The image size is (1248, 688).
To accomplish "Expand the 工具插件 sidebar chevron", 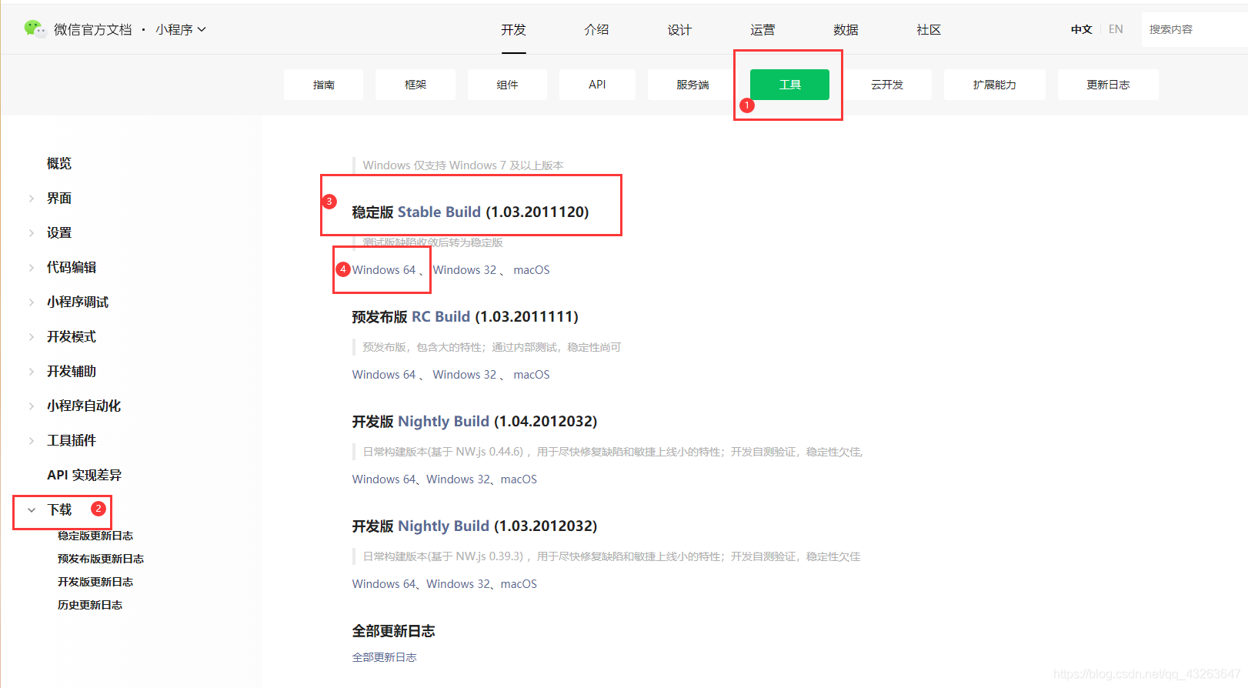I will tap(32, 441).
